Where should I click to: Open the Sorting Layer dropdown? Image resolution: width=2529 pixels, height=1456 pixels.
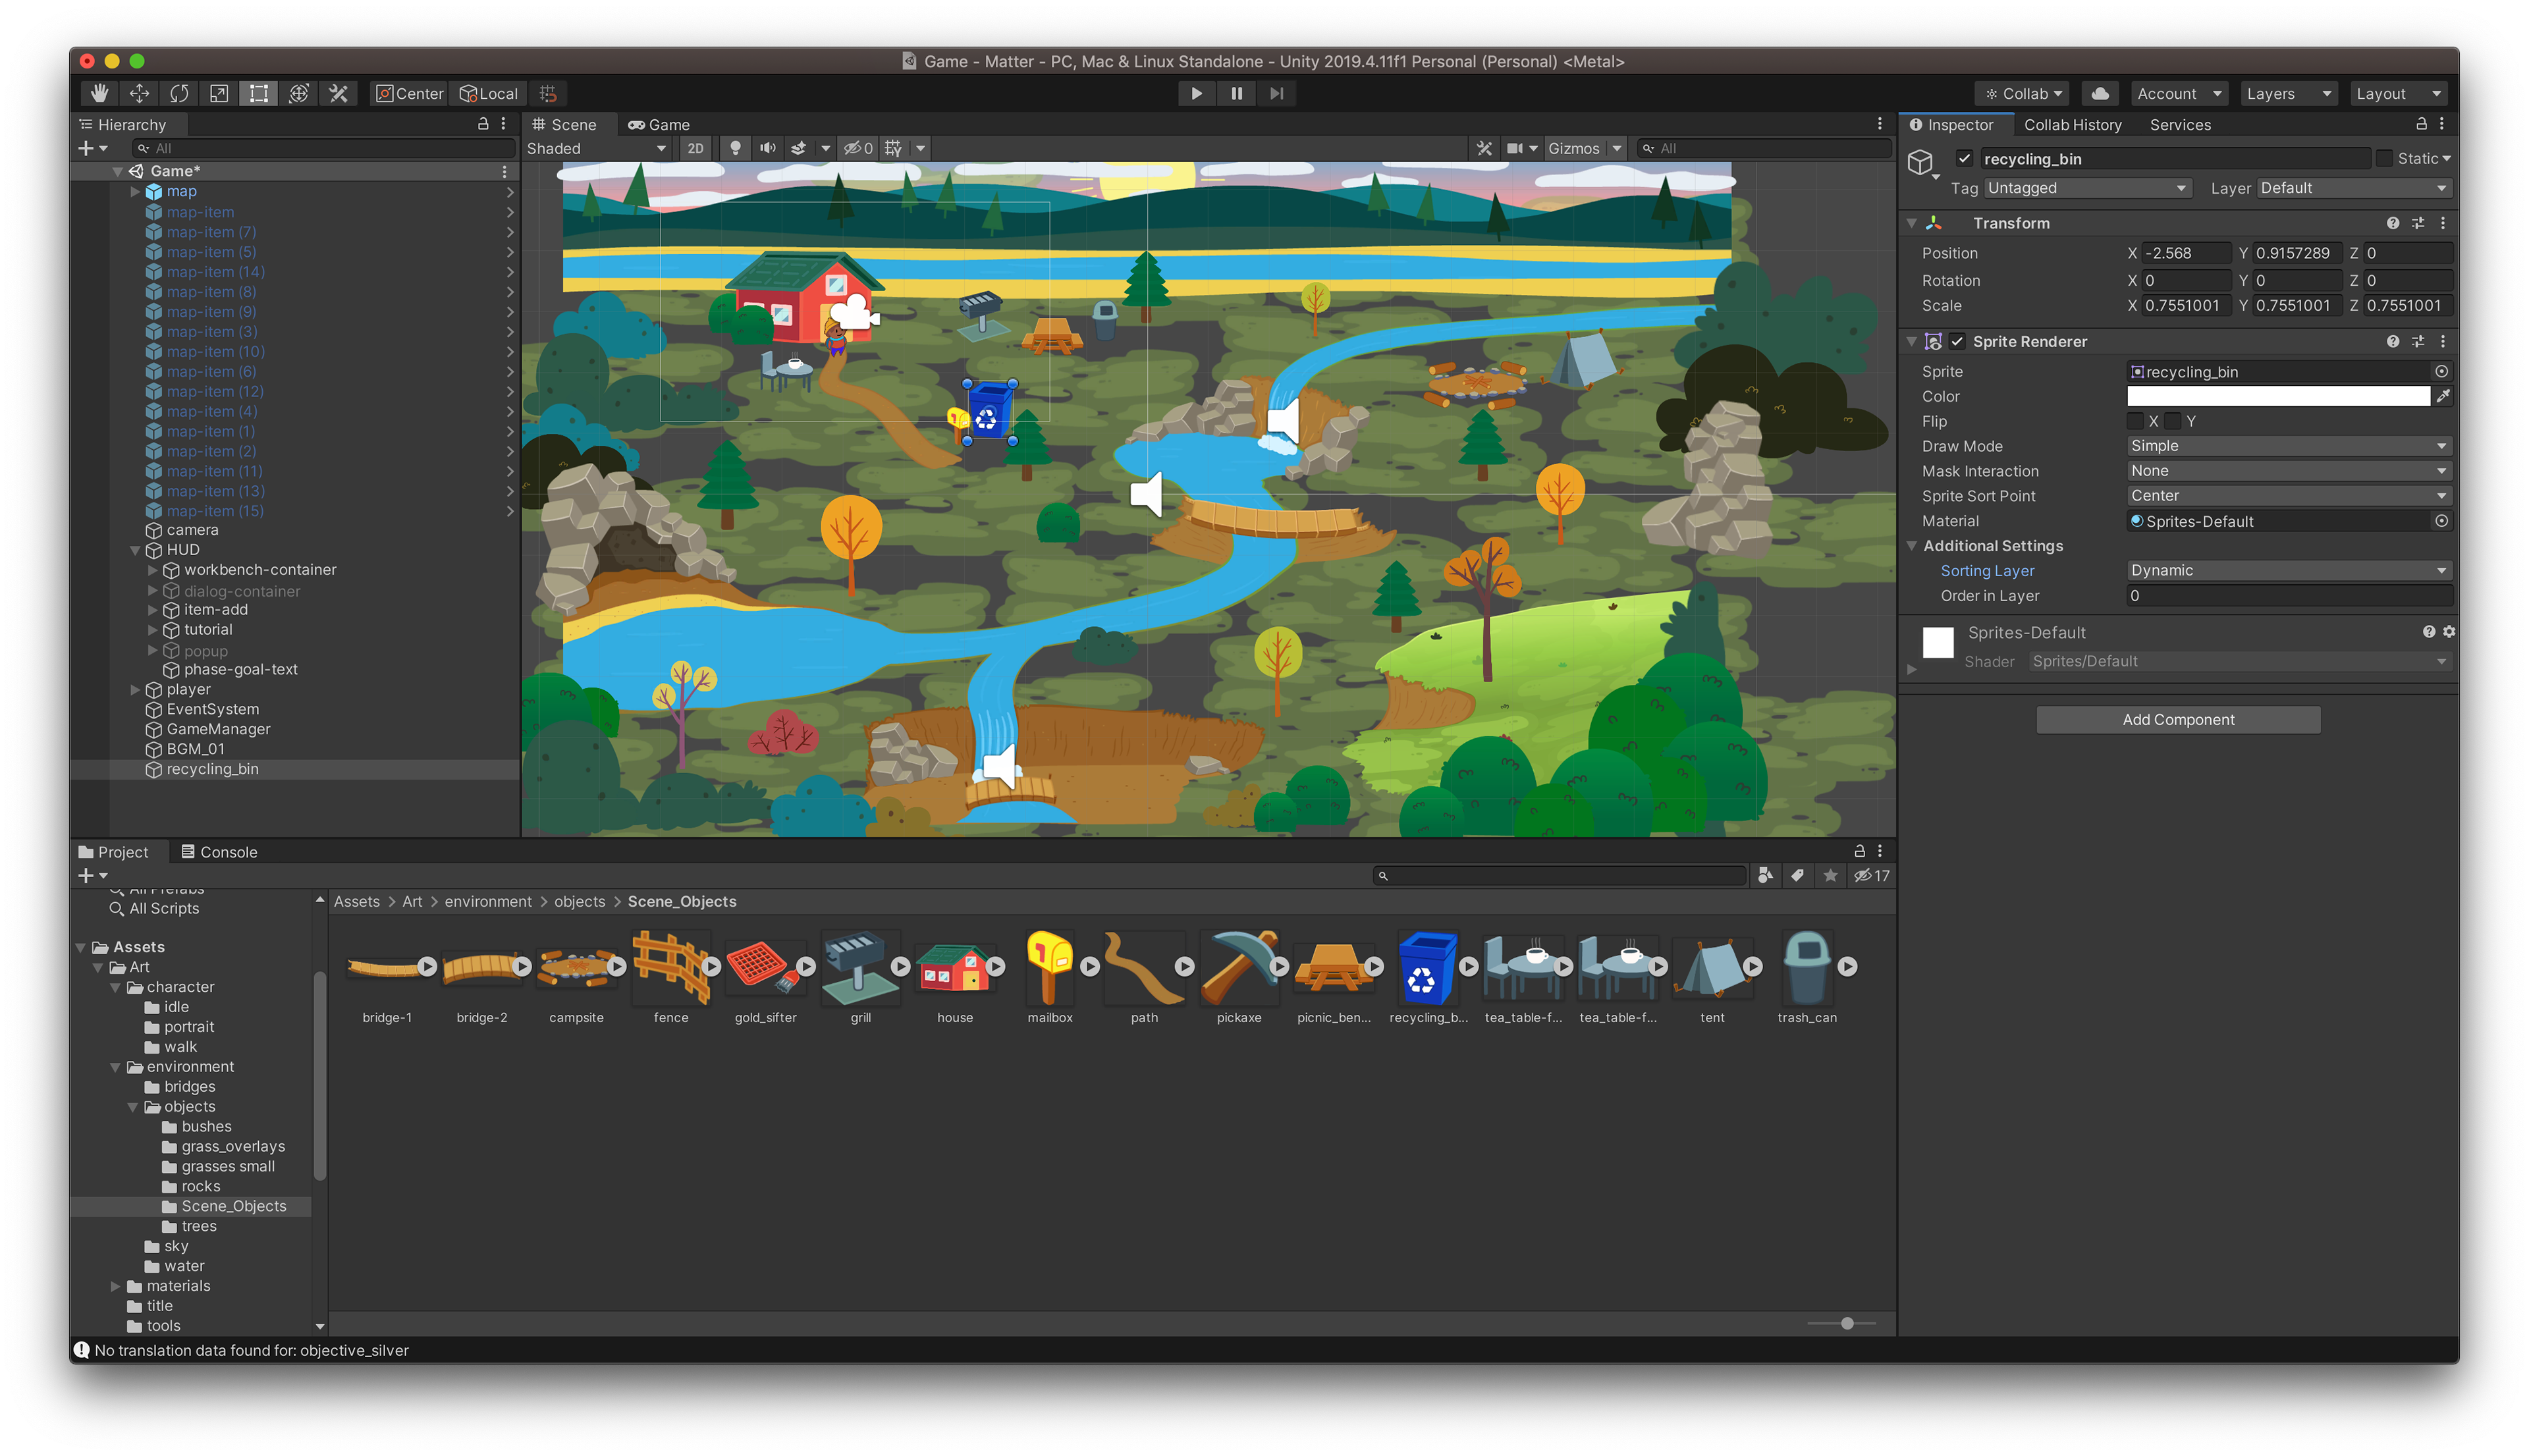point(2288,570)
